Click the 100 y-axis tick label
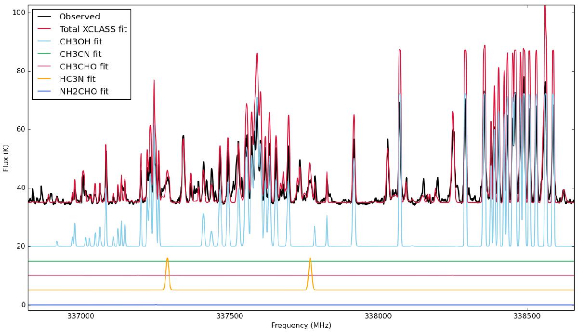Screen dimensions: 578x332 [x=18, y=12]
